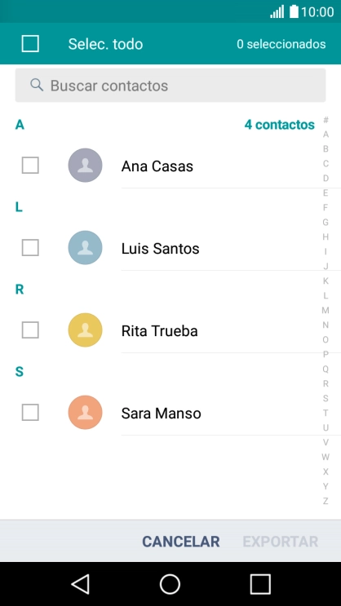Enable the Sara Manso checkbox
This screenshot has width=341, height=606.
point(30,413)
